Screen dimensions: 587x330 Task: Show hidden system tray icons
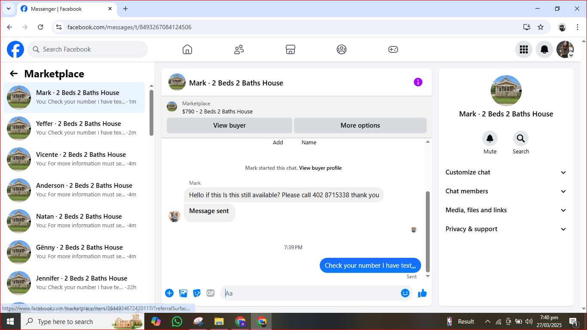tap(487, 321)
